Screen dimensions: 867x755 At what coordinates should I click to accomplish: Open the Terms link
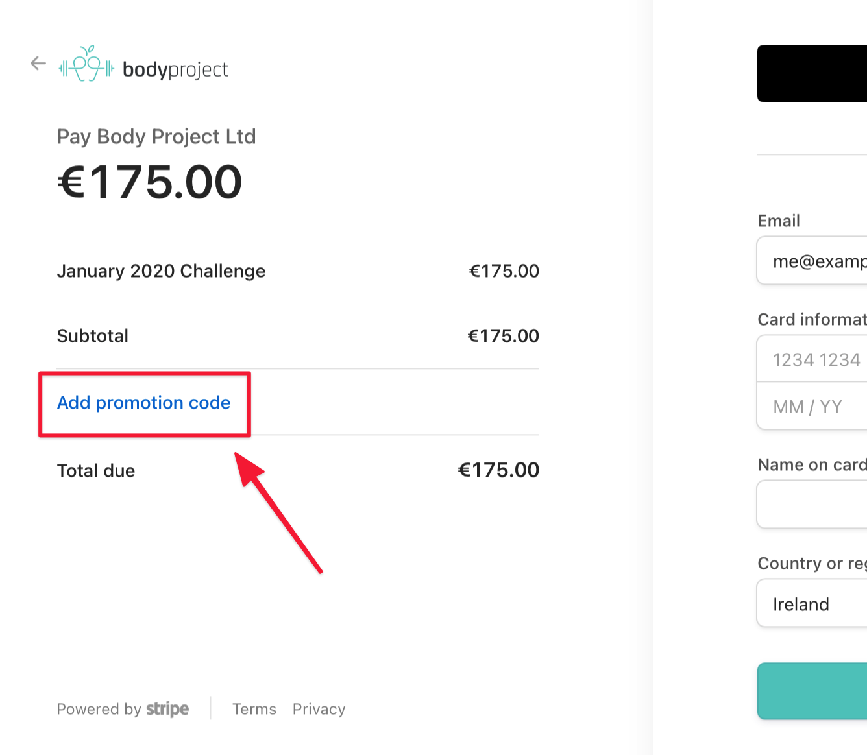point(254,709)
